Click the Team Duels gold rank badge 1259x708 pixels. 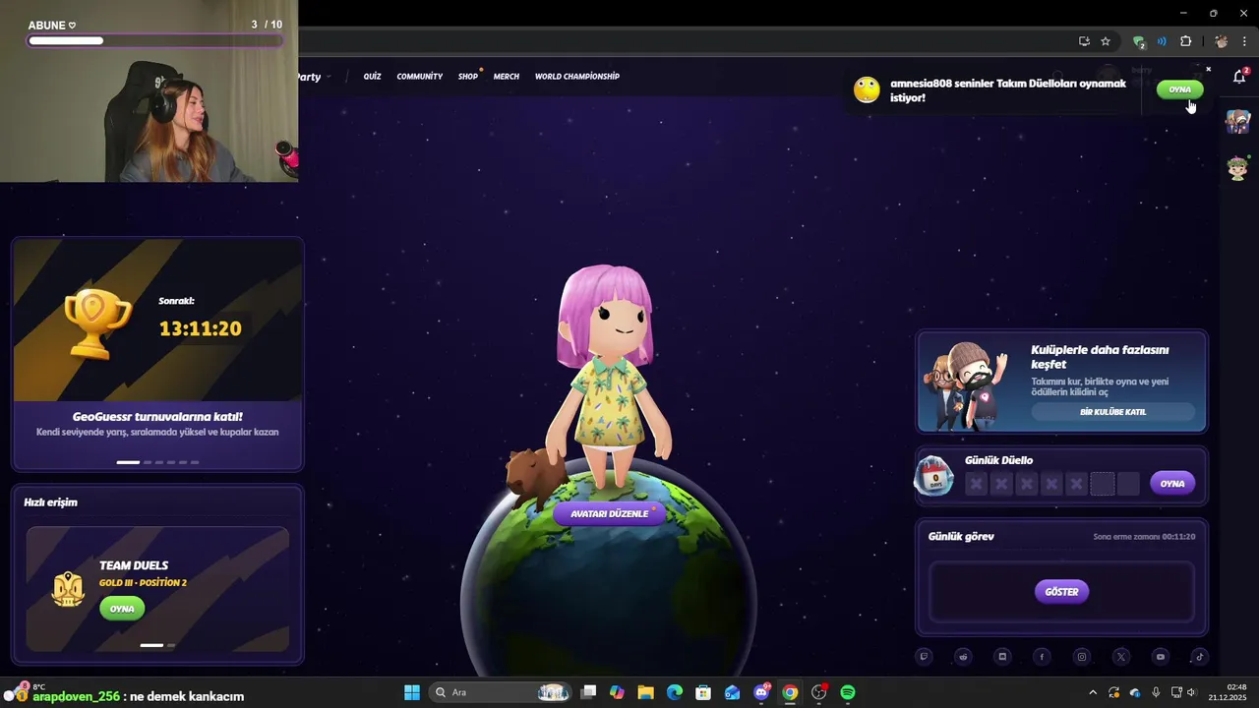click(68, 588)
